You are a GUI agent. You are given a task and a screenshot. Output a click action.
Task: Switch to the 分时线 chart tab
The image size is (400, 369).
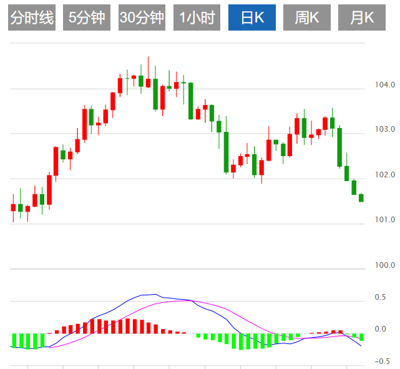point(32,17)
